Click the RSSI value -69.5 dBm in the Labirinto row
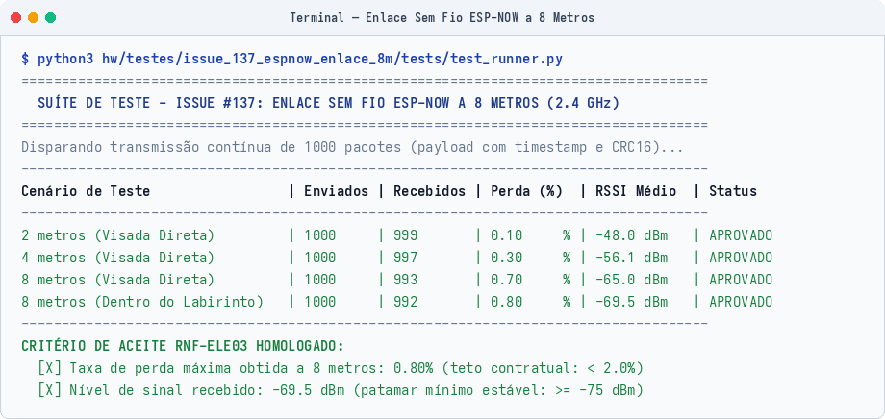 pyautogui.click(x=632, y=302)
